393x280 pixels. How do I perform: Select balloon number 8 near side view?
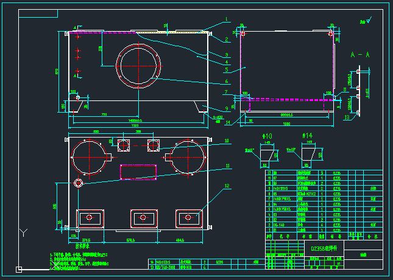tap(345, 89)
